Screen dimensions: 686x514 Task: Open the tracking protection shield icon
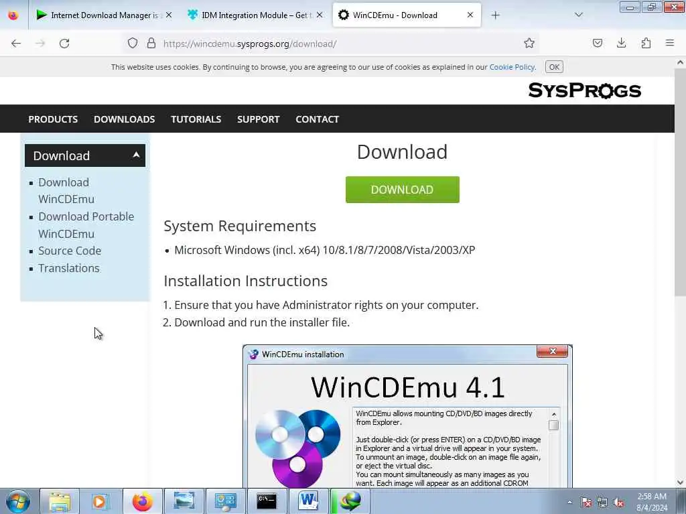[133, 43]
